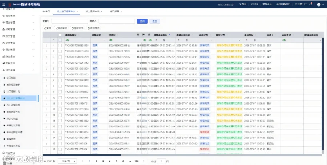Click the home icon on 首页 tab
Screen dimensions: 327x165
pos(43,11)
